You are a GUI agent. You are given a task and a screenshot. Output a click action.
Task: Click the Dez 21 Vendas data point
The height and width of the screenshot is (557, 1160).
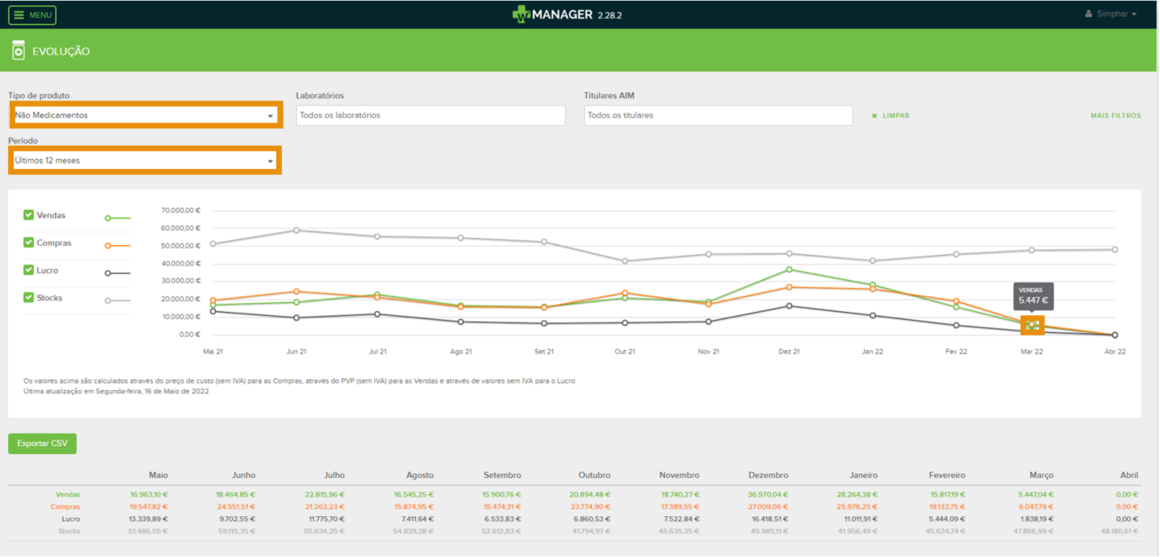point(788,269)
